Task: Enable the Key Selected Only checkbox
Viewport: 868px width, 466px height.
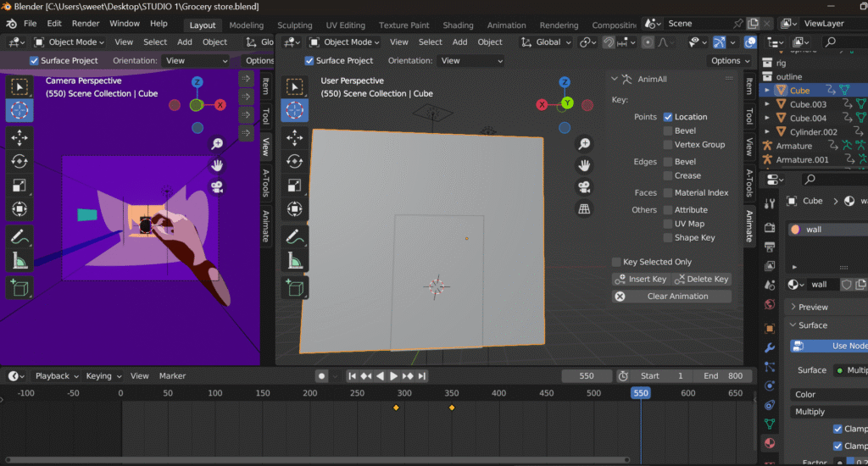Action: pyautogui.click(x=617, y=262)
